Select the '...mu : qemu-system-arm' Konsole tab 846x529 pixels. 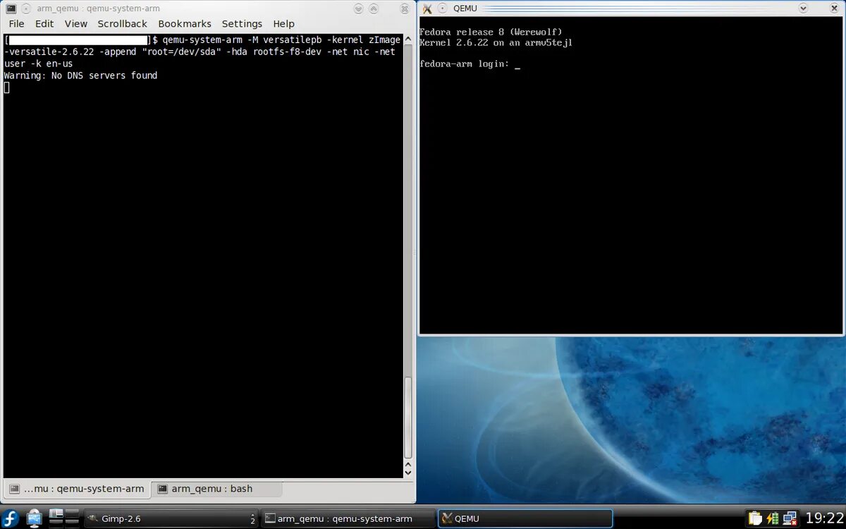click(x=77, y=489)
